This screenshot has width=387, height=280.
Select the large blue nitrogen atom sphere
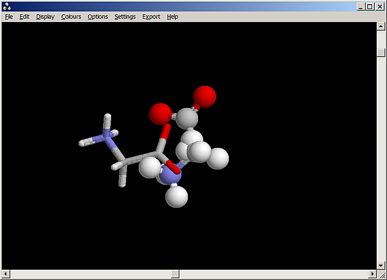pyautogui.click(x=170, y=173)
